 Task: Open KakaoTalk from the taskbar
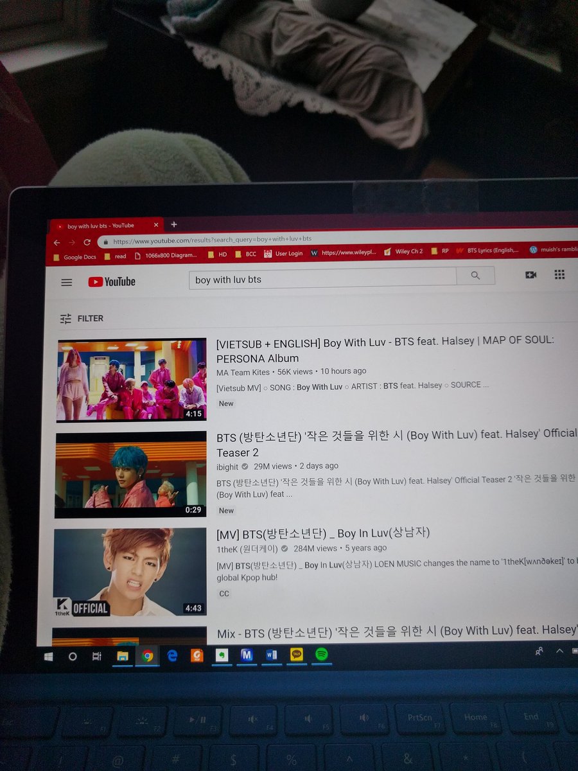[297, 654]
